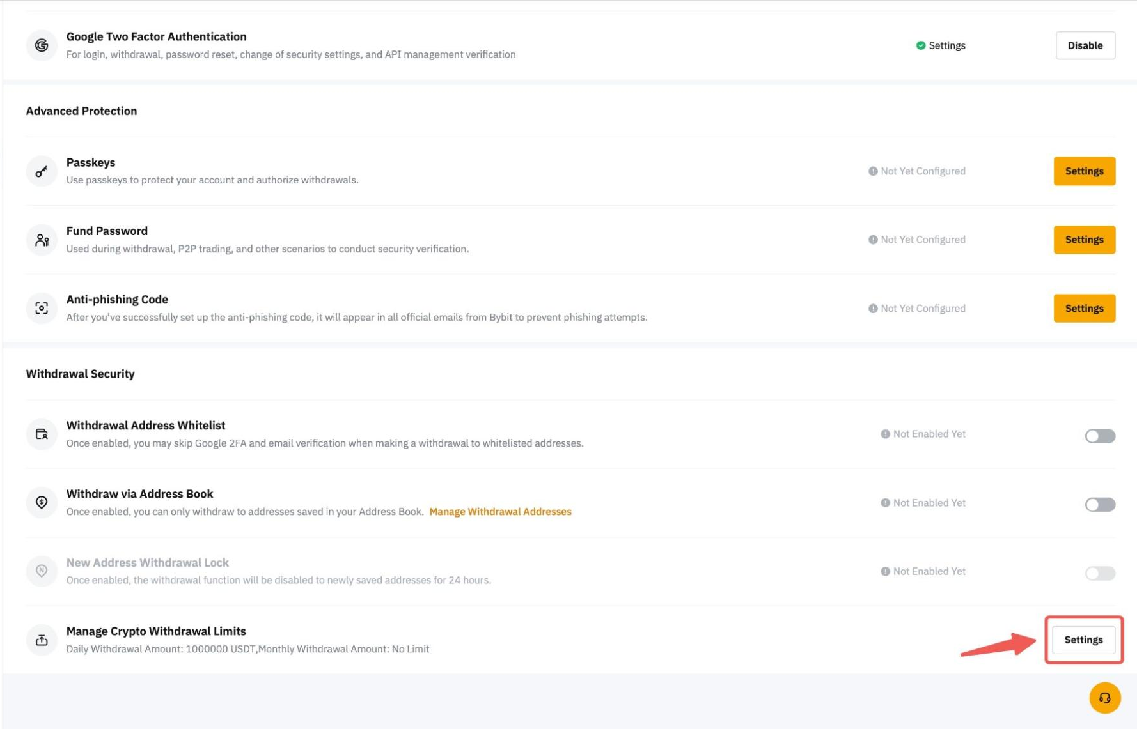Open Fund Password settings
Screen dimensions: 1137x729
(x=1084, y=240)
